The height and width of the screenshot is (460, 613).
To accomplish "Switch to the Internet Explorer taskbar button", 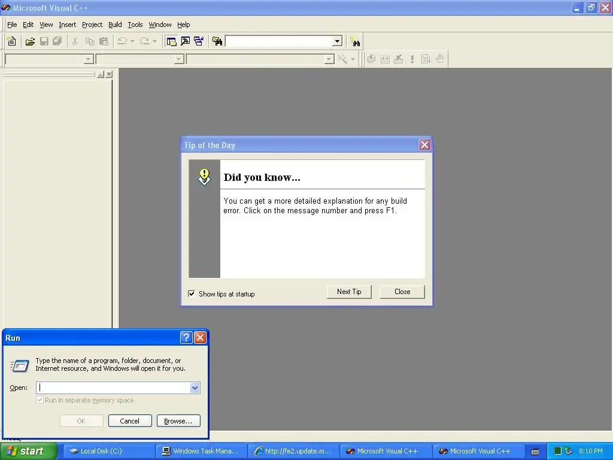I will pyautogui.click(x=294, y=451).
